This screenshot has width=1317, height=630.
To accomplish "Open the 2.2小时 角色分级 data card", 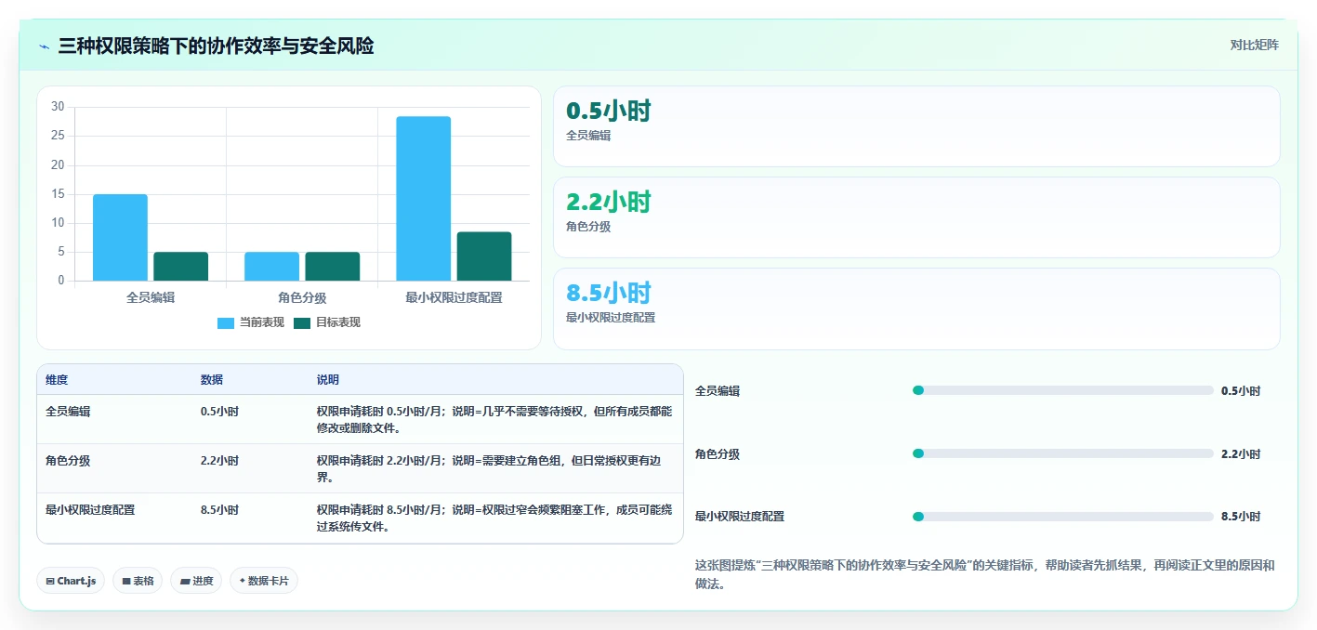I will 916,217.
